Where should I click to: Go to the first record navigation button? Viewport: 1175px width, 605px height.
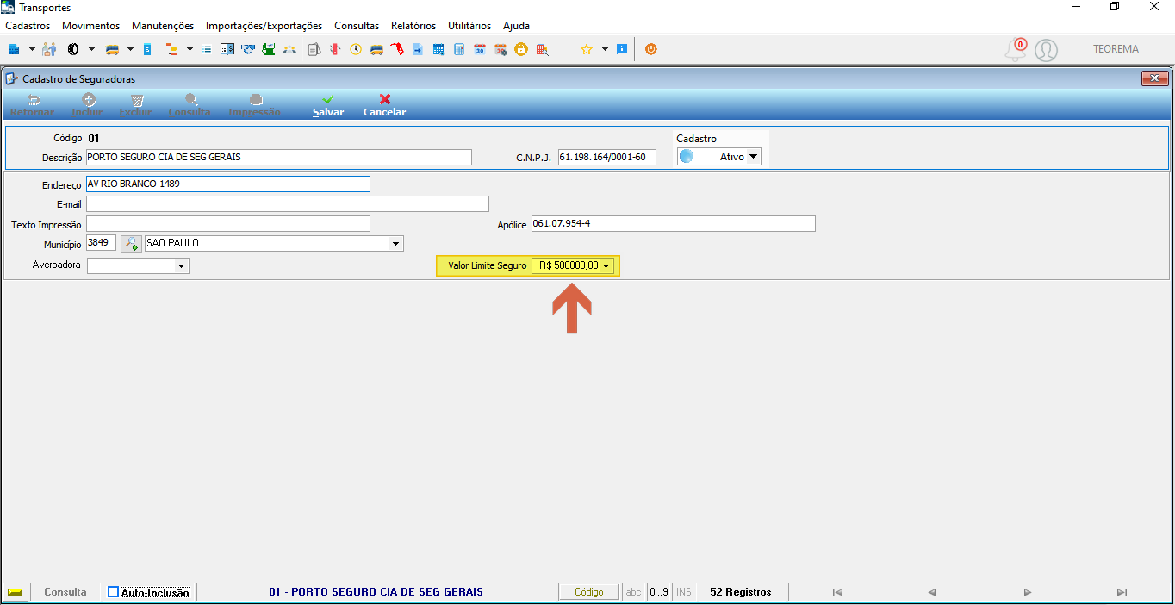tap(837, 592)
